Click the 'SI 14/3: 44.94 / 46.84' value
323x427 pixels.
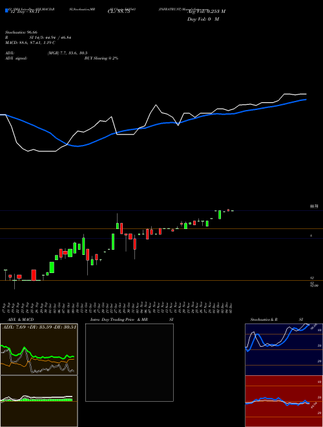pos(50,38)
